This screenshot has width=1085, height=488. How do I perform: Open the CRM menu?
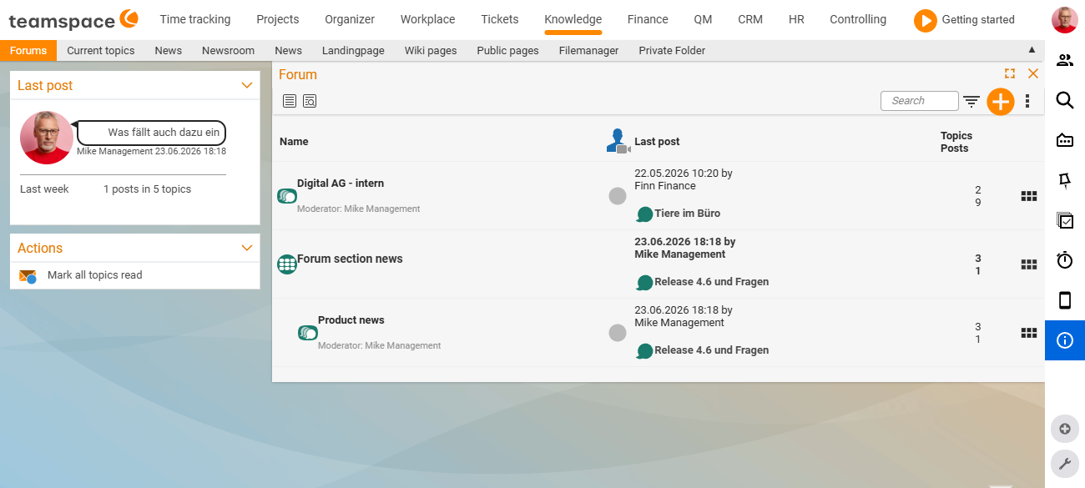pos(750,19)
